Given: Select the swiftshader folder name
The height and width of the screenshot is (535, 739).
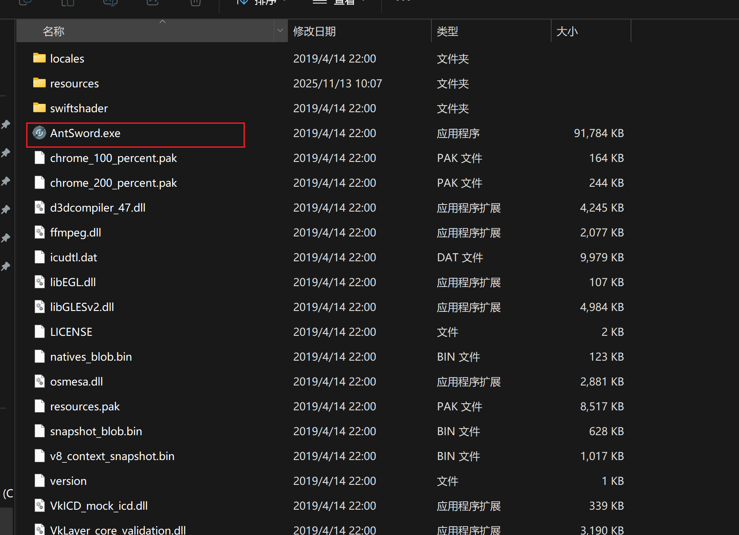Looking at the screenshot, I should (x=79, y=108).
